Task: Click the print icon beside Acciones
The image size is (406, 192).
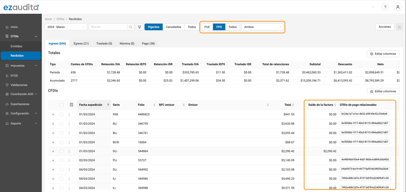Action: [x=399, y=27]
